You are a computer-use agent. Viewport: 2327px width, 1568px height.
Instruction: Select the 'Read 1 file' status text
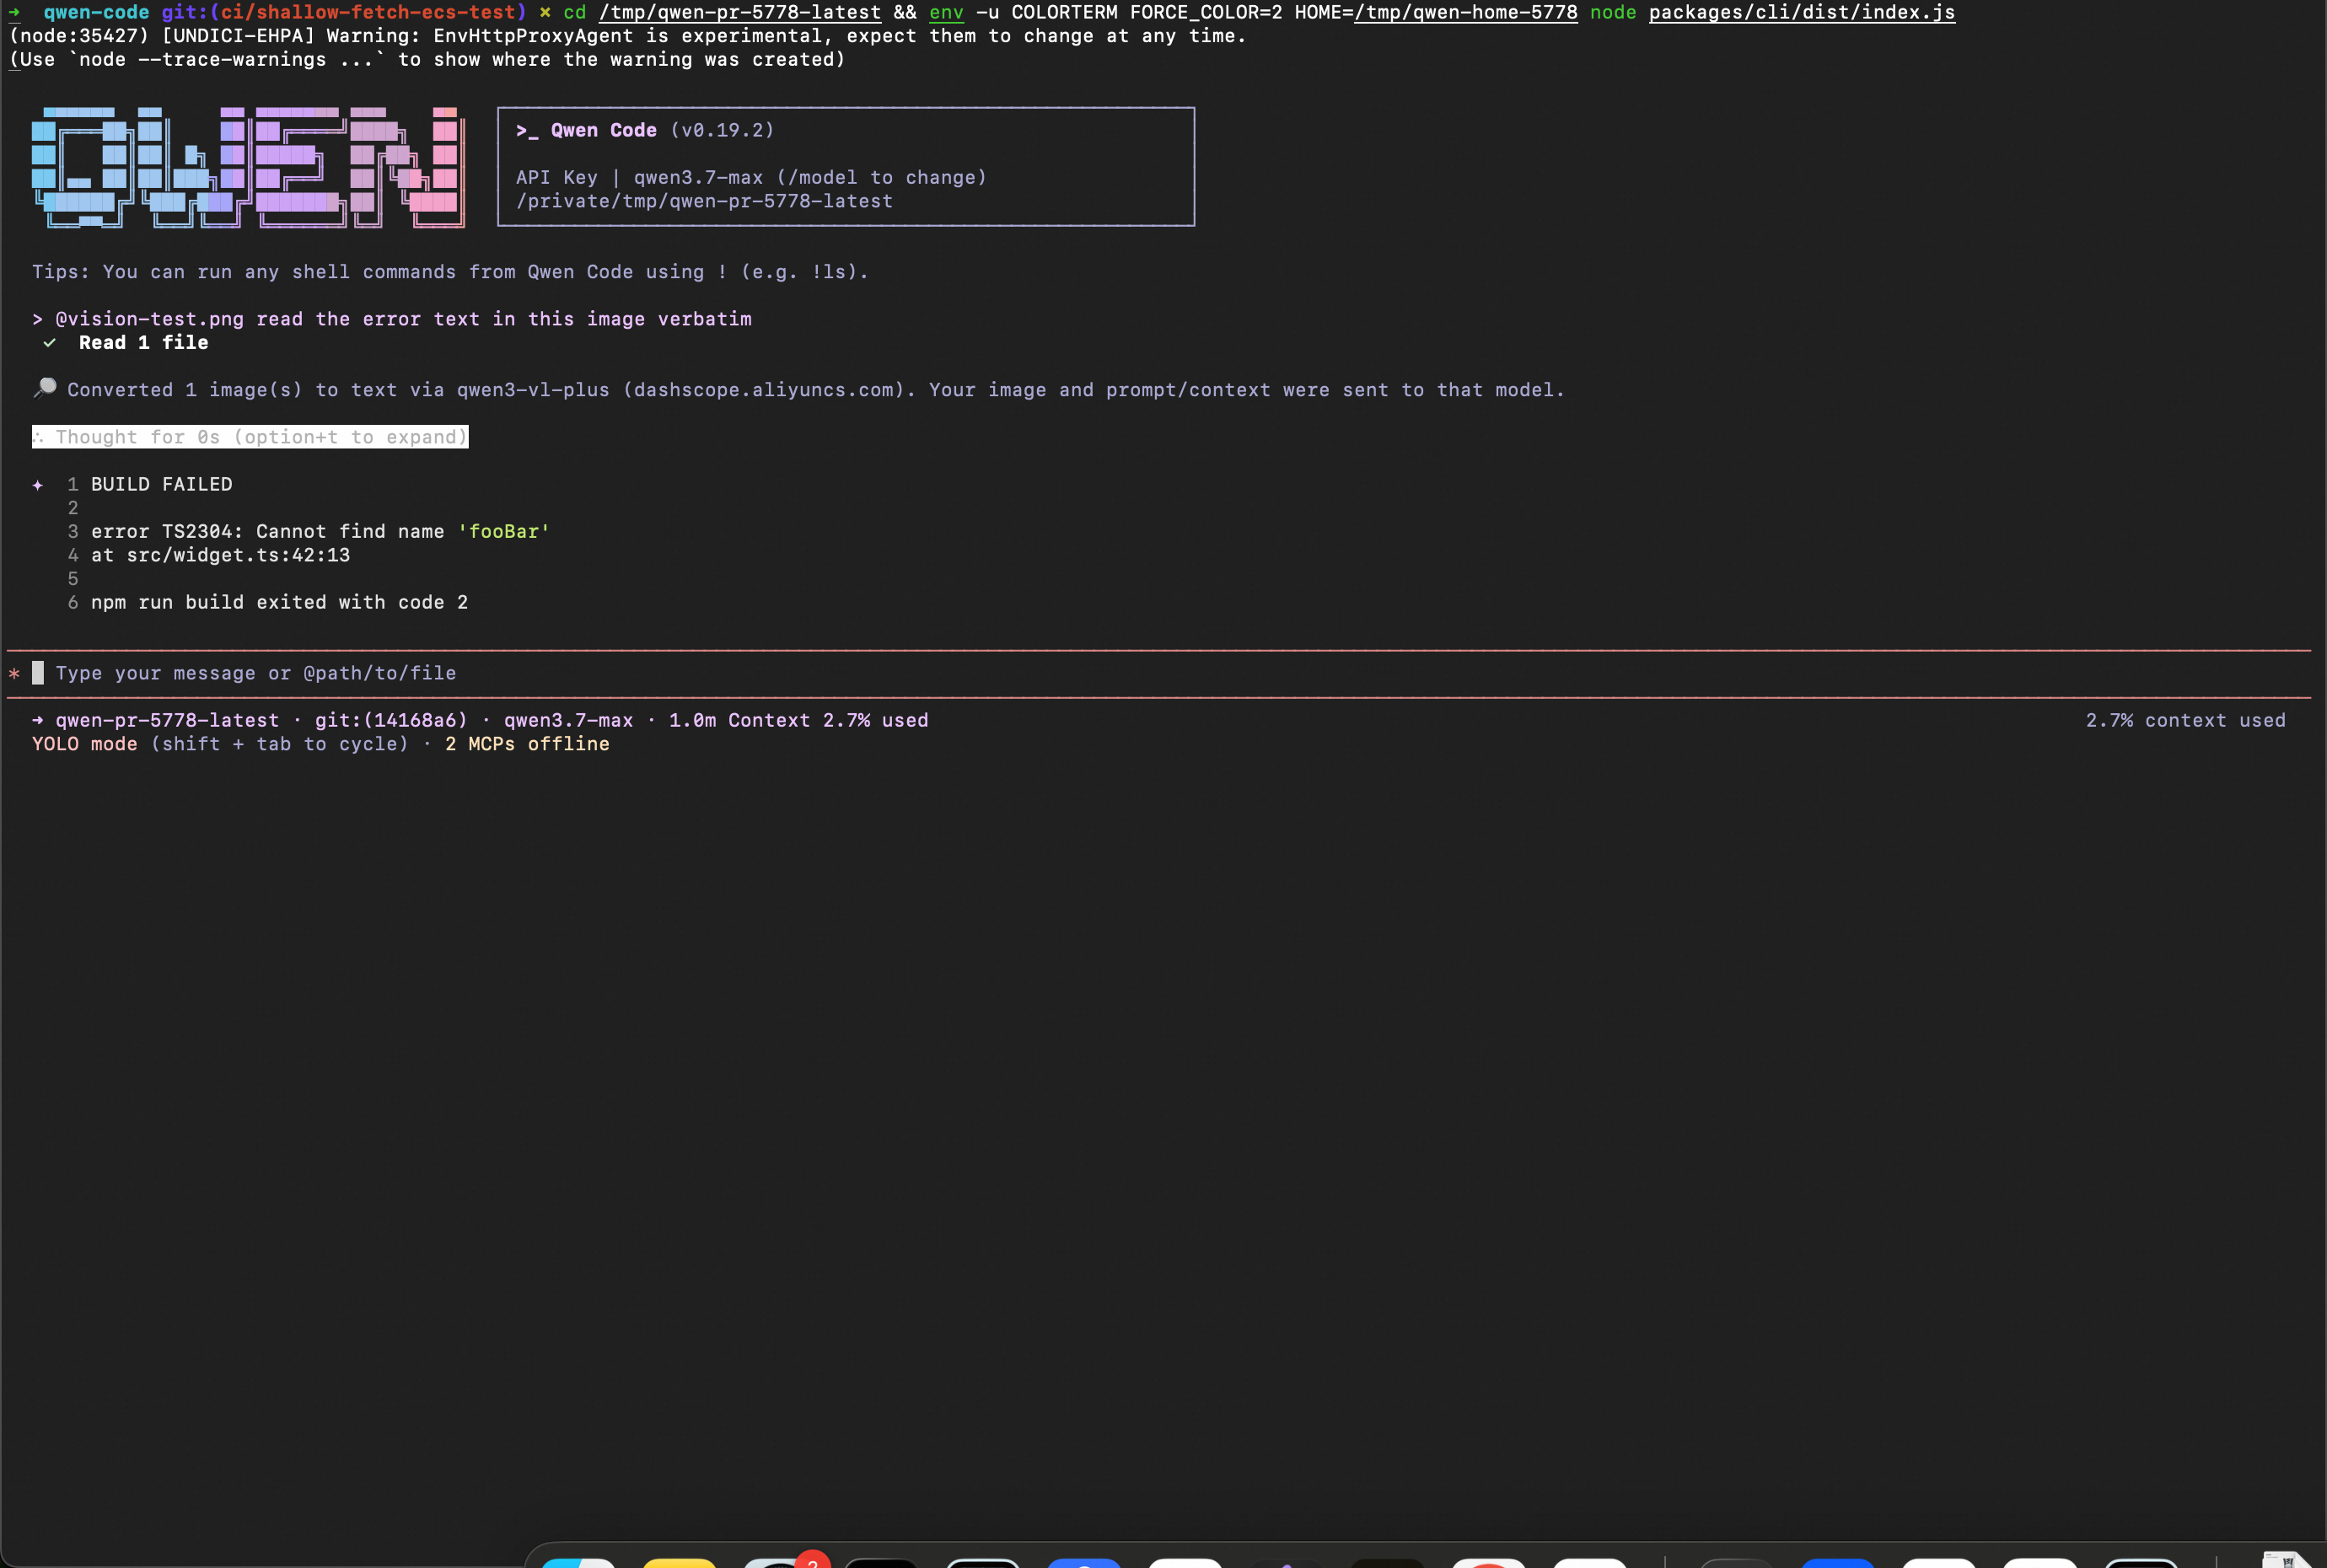tap(144, 343)
